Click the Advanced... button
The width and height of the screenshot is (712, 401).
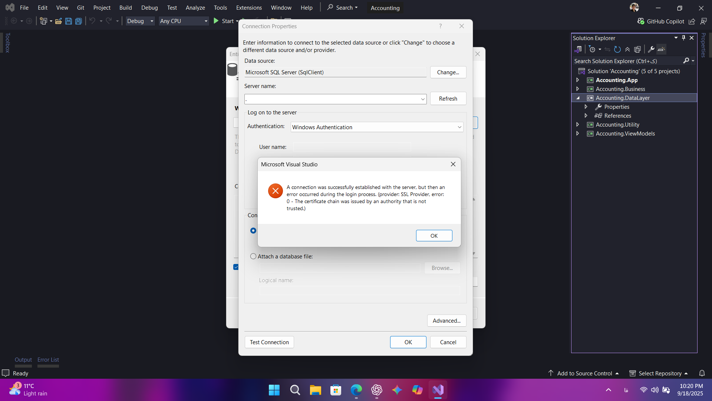click(x=446, y=321)
